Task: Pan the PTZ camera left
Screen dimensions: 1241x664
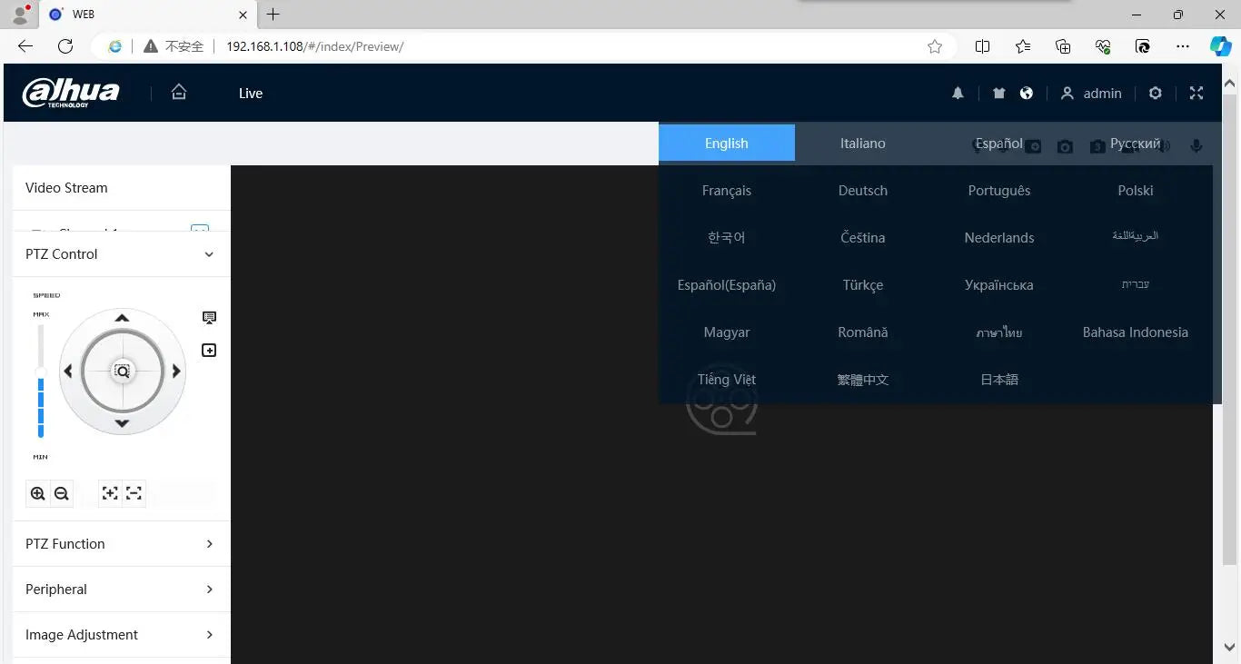Action: (68, 371)
